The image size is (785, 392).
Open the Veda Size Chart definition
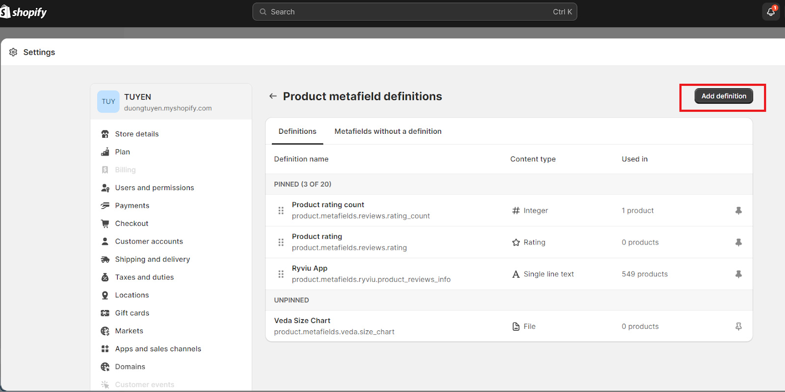302,320
